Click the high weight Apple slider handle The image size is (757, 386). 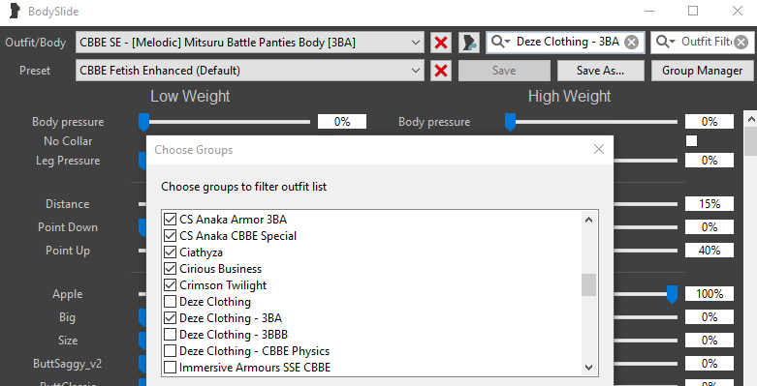(x=672, y=294)
